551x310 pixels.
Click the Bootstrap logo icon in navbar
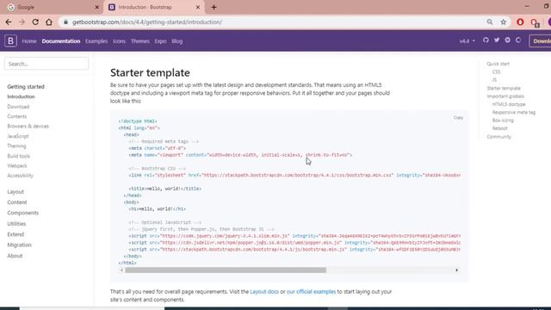[10, 40]
